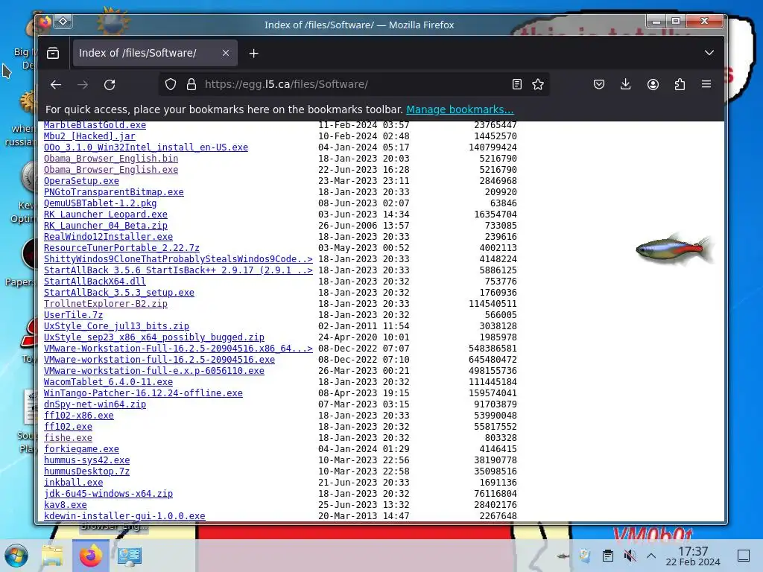
Task: Open the Extensions puzzle icon
Action: (680, 85)
